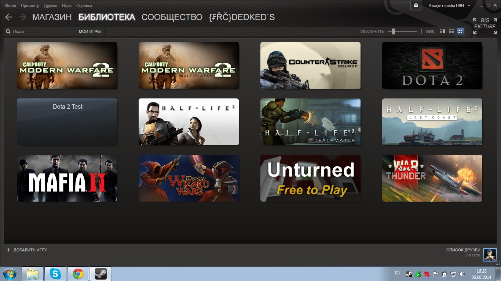Select Magicka Wizard Wars tile
Screen dimensions: 501x292
coord(189,178)
